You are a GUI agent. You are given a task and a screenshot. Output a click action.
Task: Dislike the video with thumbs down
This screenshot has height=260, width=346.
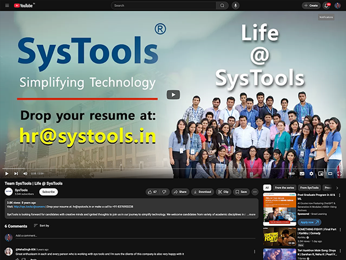tap(164, 192)
